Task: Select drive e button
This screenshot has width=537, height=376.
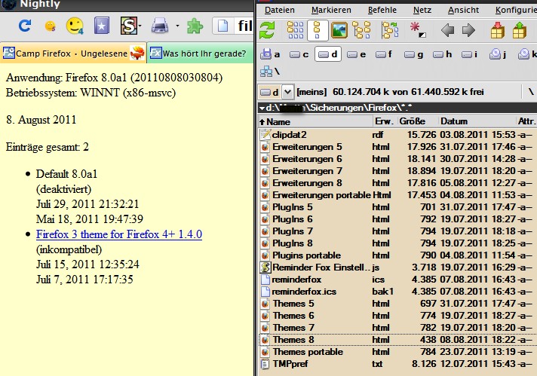Action: (357, 54)
